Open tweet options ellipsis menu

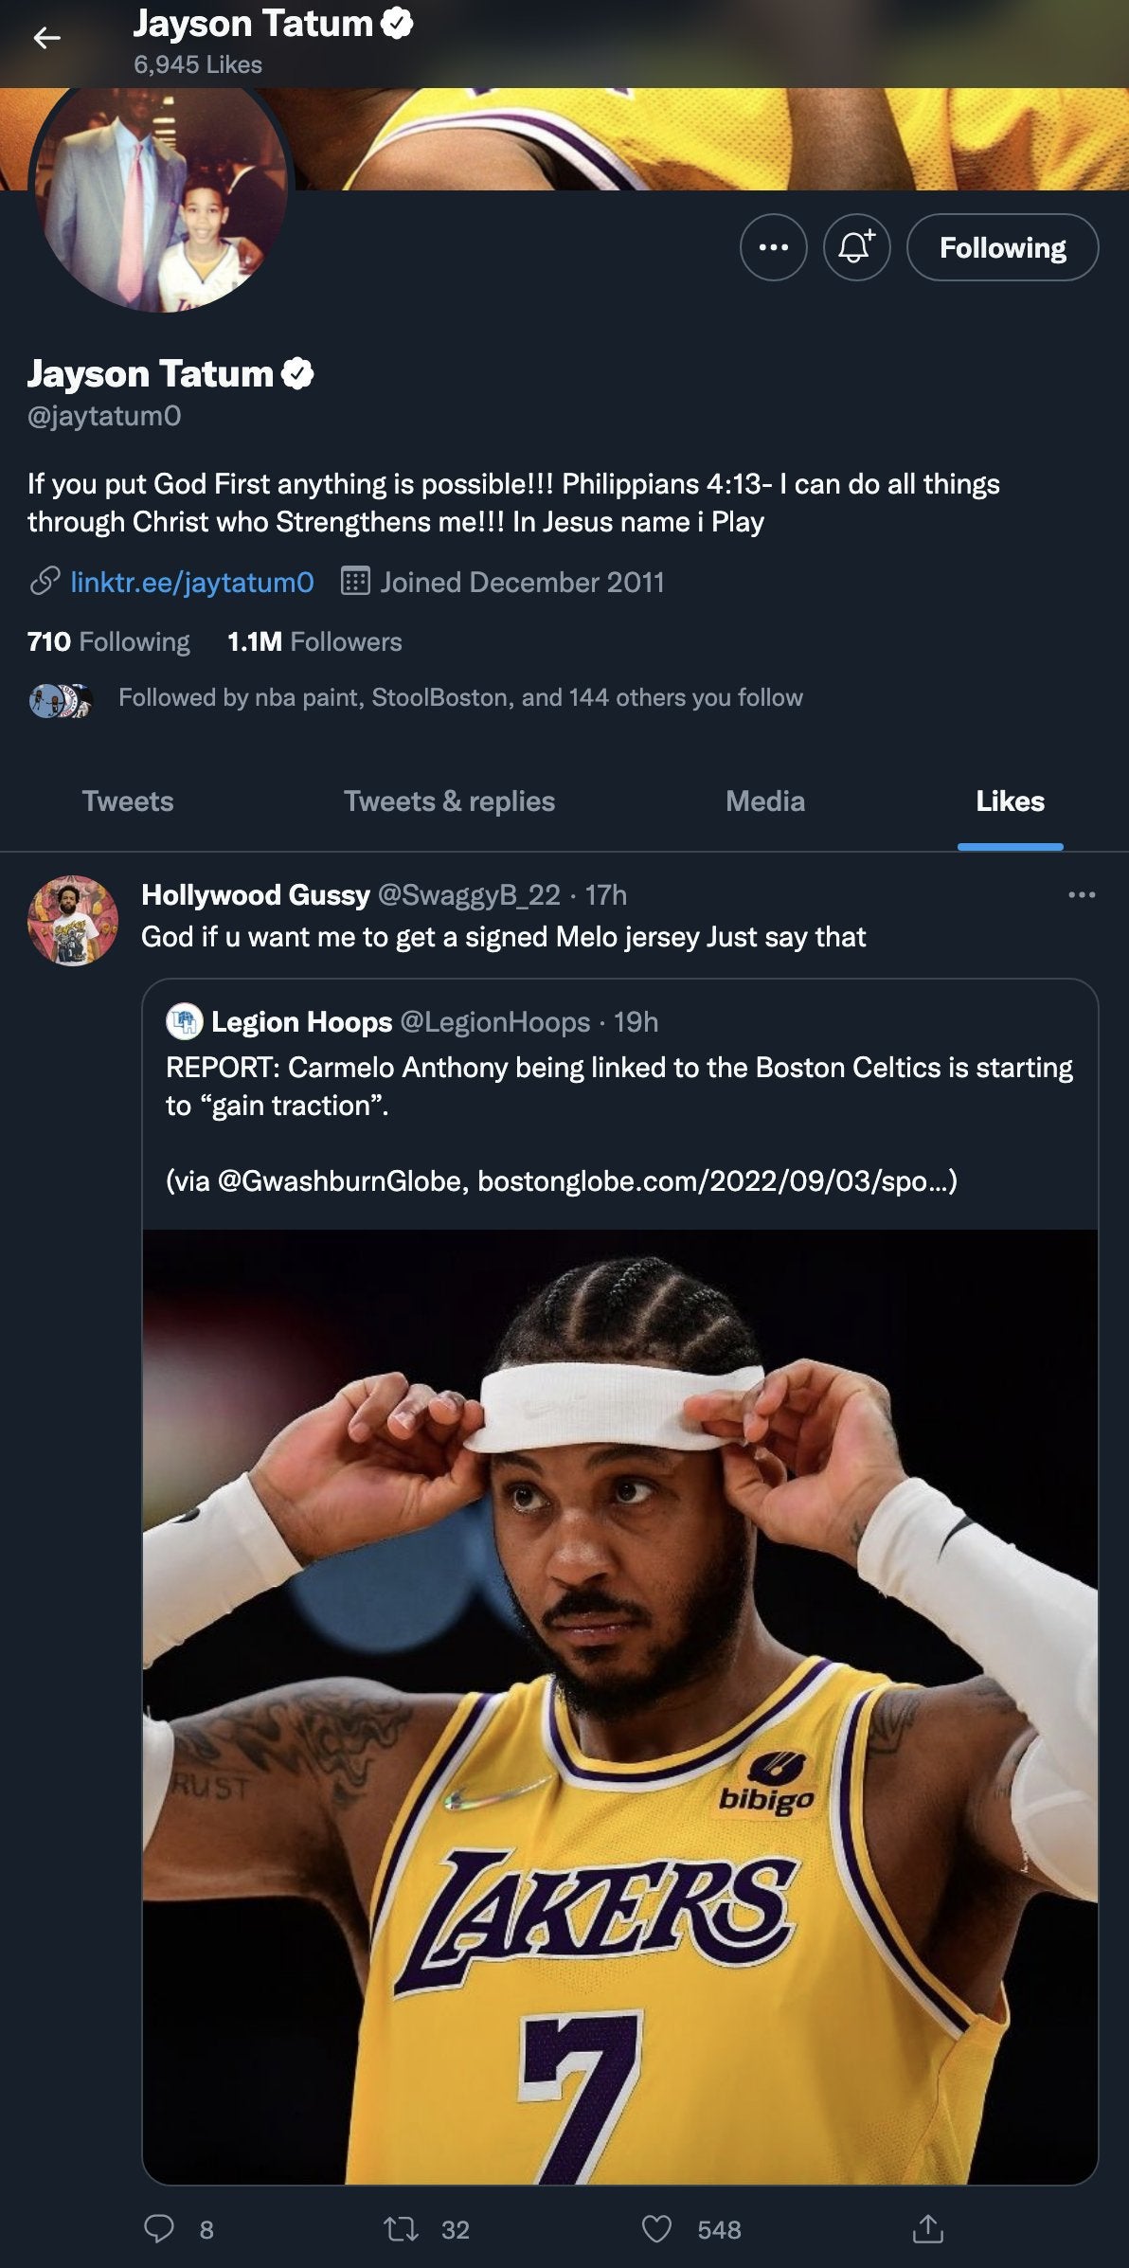(x=1081, y=895)
